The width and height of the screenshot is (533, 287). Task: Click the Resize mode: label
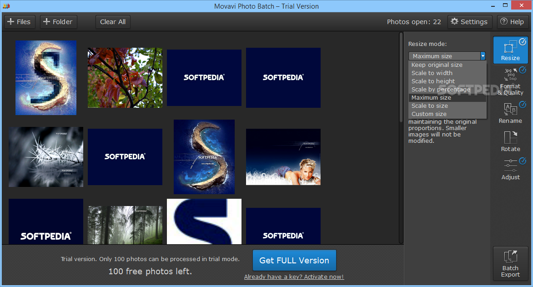coord(427,44)
